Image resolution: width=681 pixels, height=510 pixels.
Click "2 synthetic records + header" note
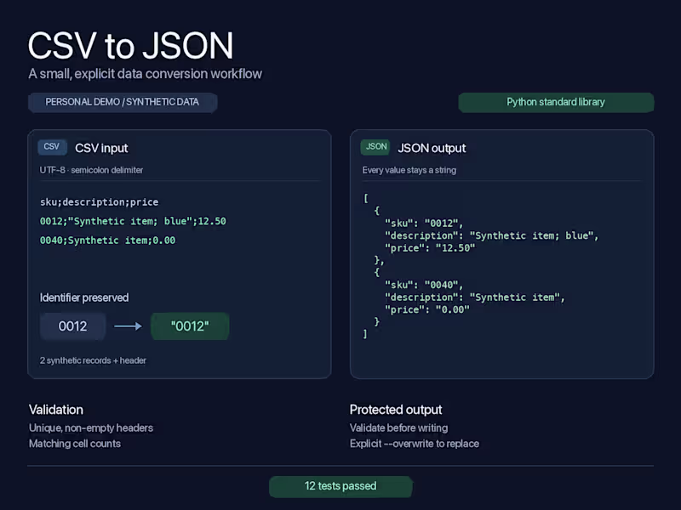tap(93, 360)
